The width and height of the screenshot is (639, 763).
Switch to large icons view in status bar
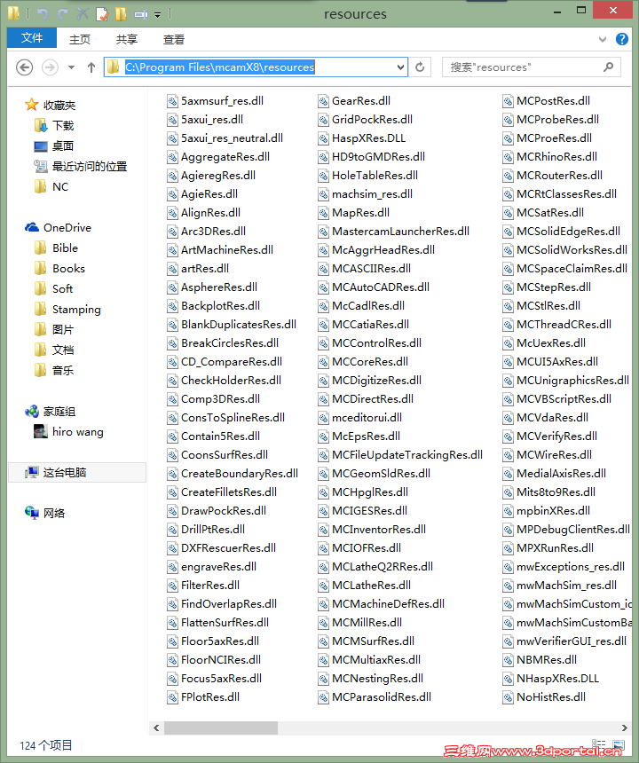click(x=619, y=744)
